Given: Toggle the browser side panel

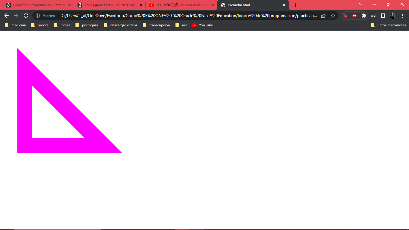Looking at the screenshot, I should [x=383, y=16].
